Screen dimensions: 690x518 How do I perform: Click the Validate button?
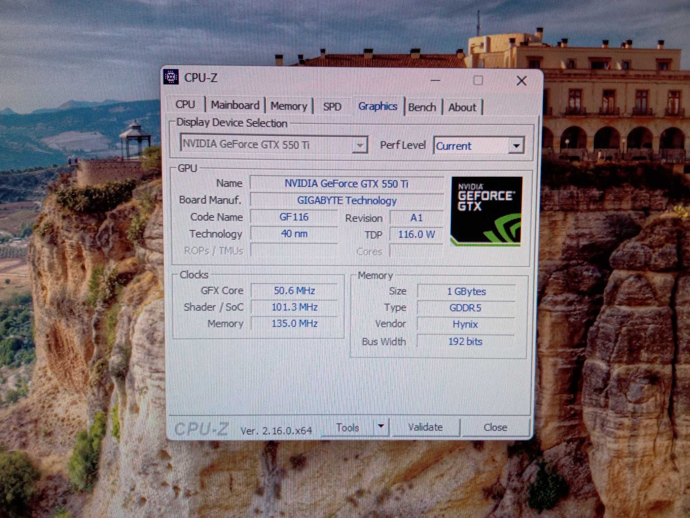pos(426,427)
